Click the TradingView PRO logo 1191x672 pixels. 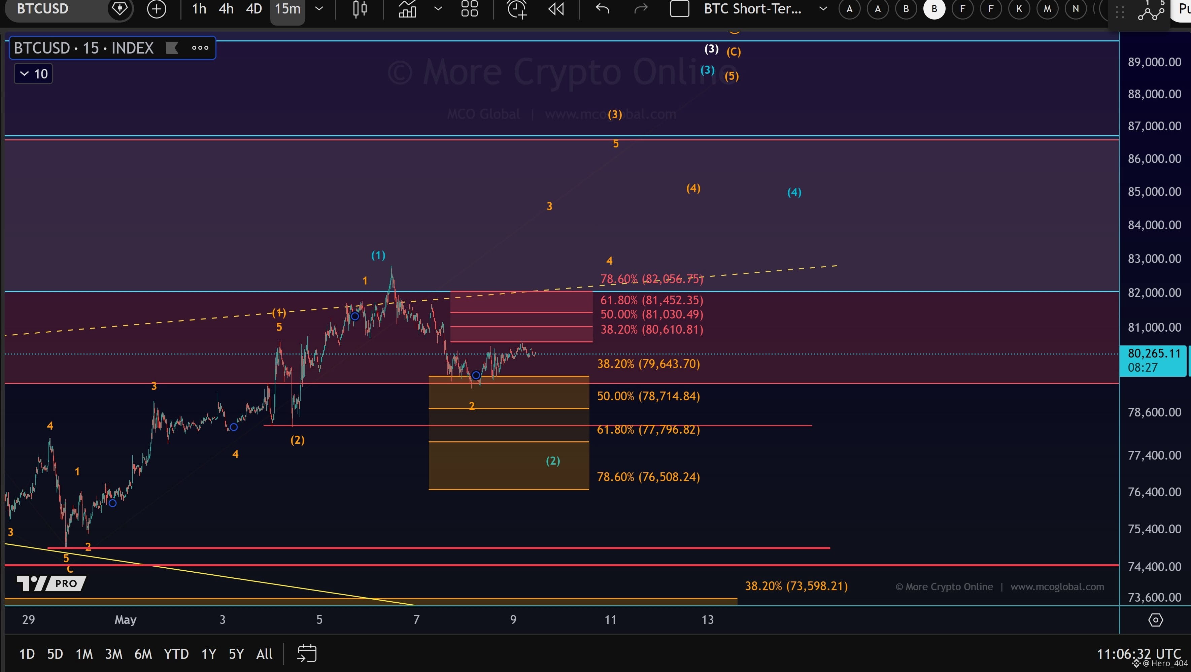(51, 583)
